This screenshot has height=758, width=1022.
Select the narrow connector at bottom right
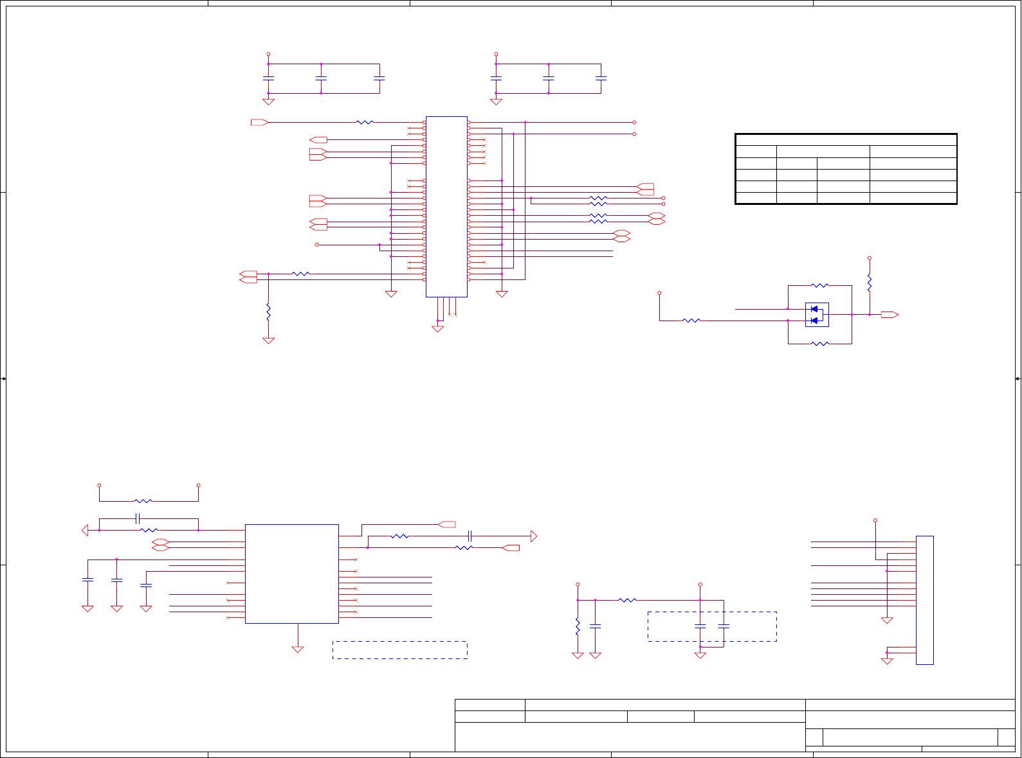click(925, 600)
